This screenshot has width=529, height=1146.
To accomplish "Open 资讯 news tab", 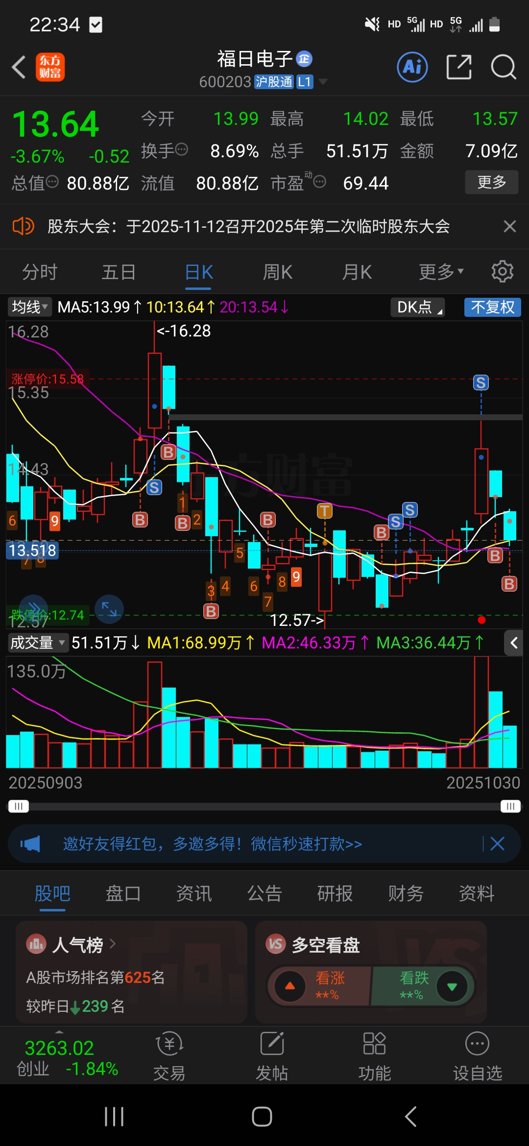I will tap(194, 894).
